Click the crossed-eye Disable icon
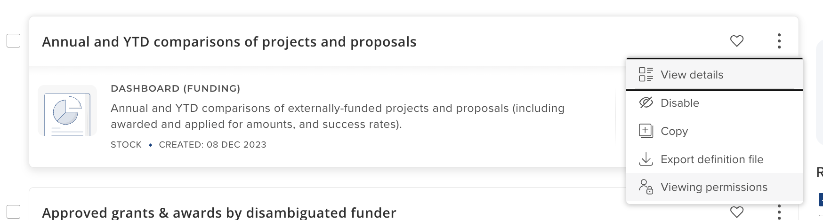 pos(645,102)
